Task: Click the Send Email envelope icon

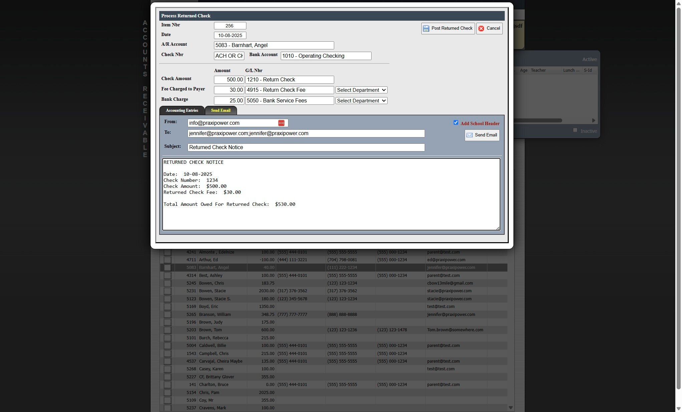Action: click(469, 135)
